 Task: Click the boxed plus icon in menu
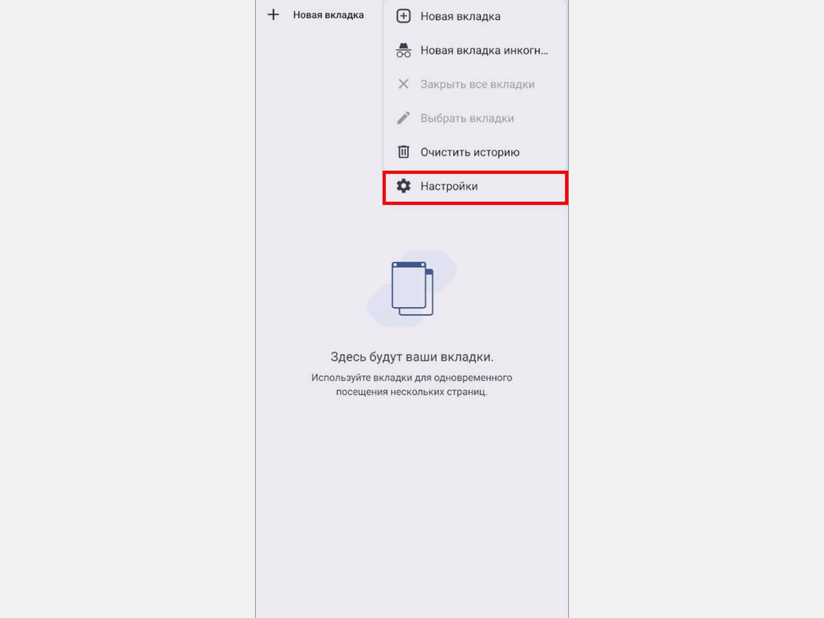click(403, 16)
